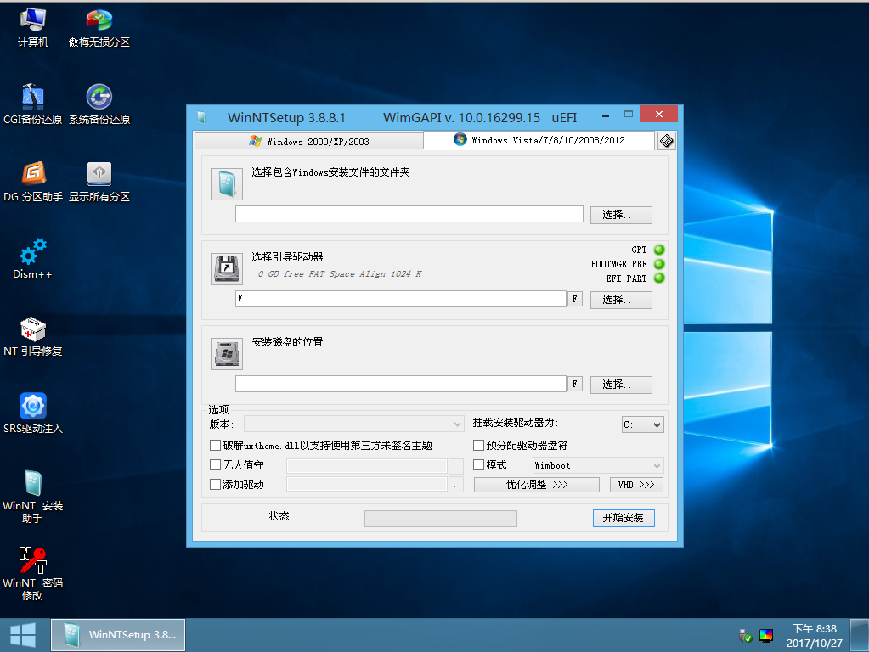Viewport: 869px width, 652px height.
Task: Click the 状态 progress bar
Action: click(441, 519)
